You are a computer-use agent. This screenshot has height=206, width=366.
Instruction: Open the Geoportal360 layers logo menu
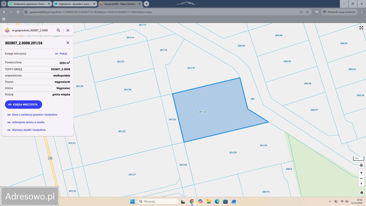click(7, 30)
